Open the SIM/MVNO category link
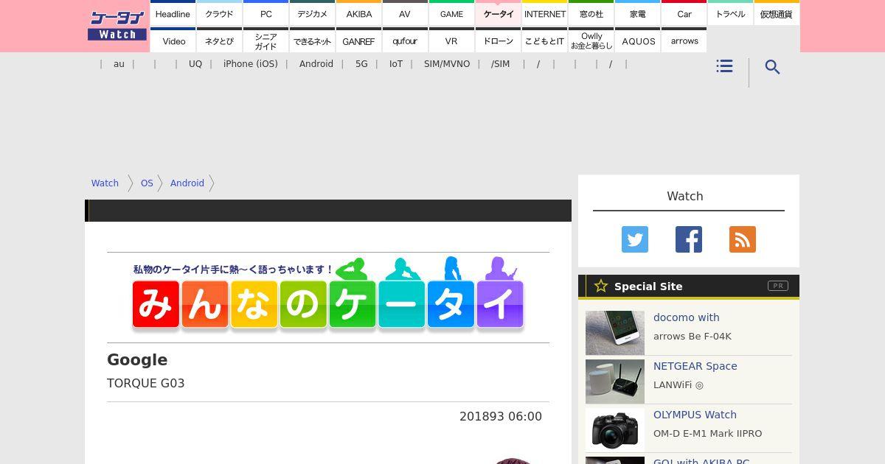Viewport: 885px width, 464px height. [447, 64]
